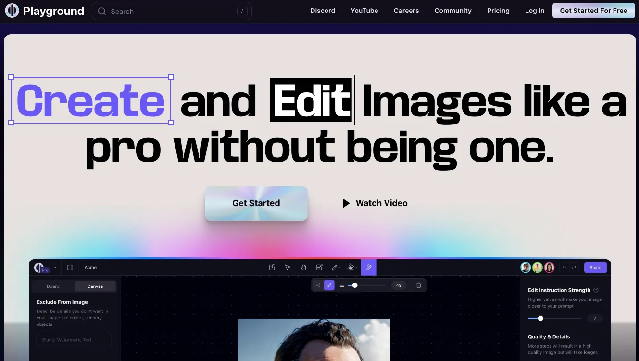The height and width of the screenshot is (361, 639).
Task: Activate the magic edit wand tool
Action: [369, 267]
